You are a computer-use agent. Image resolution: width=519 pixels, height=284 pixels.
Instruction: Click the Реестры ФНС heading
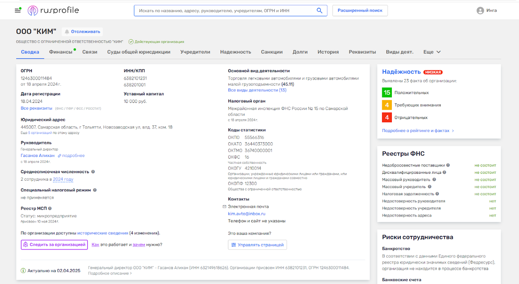point(404,154)
